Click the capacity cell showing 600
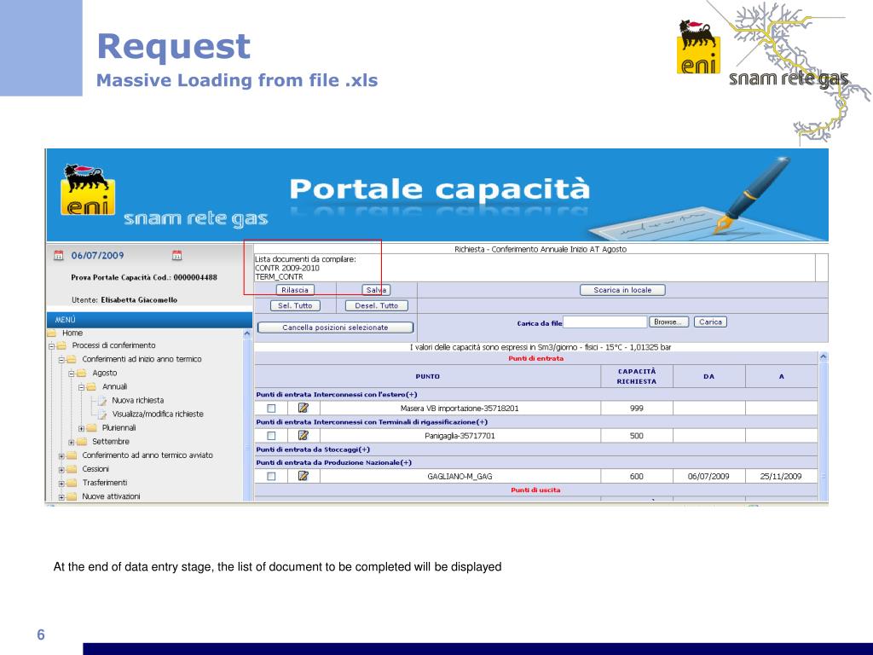Screen dimensions: 873x655 [636, 476]
